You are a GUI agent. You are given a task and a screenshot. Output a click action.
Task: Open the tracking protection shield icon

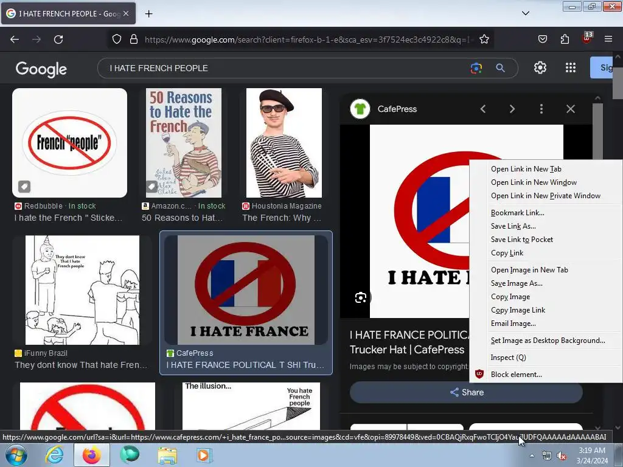pyautogui.click(x=116, y=40)
